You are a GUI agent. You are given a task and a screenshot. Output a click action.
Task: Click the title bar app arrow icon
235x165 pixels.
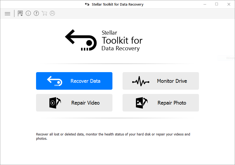(87, 4)
